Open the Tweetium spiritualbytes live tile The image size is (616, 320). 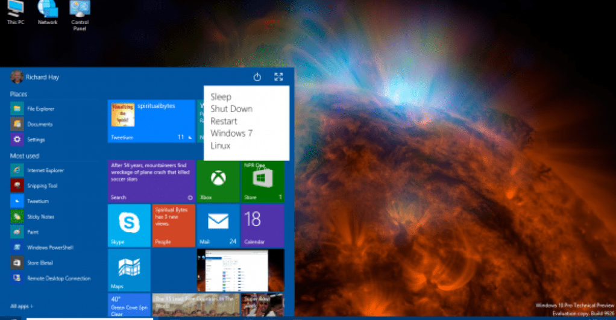tap(152, 121)
